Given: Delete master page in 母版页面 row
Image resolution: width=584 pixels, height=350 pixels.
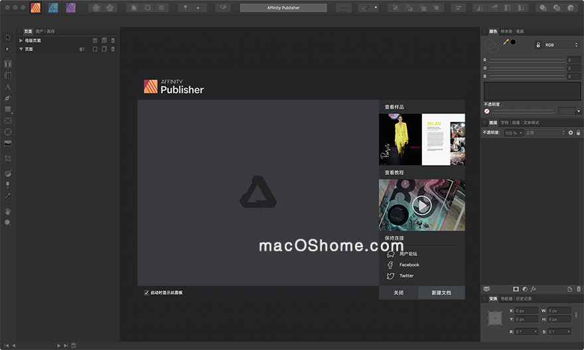Looking at the screenshot, I should [113, 40].
